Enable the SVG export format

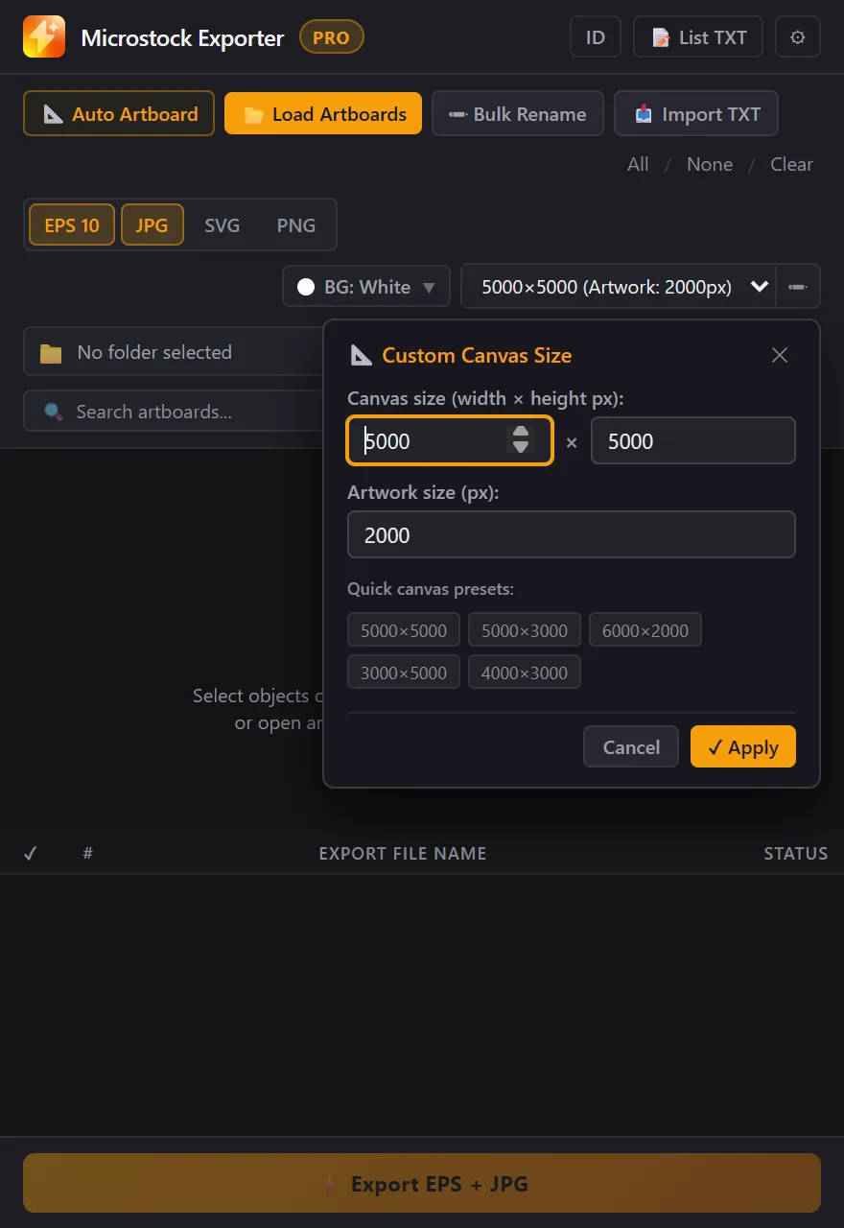[x=222, y=225]
